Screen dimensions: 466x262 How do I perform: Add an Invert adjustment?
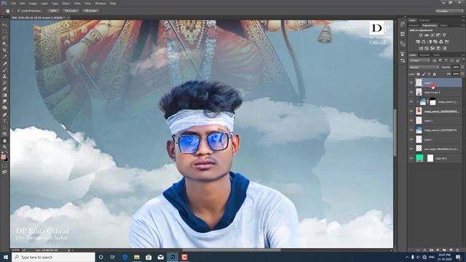pos(421,48)
